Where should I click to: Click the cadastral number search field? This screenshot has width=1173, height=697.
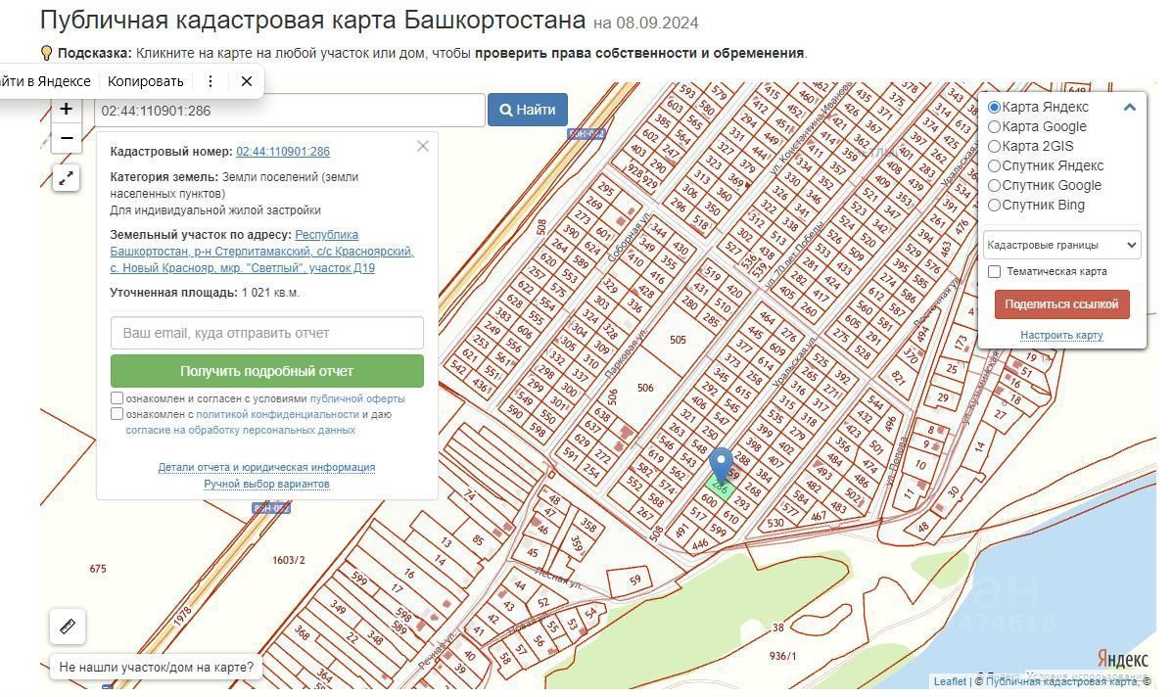[x=290, y=110]
